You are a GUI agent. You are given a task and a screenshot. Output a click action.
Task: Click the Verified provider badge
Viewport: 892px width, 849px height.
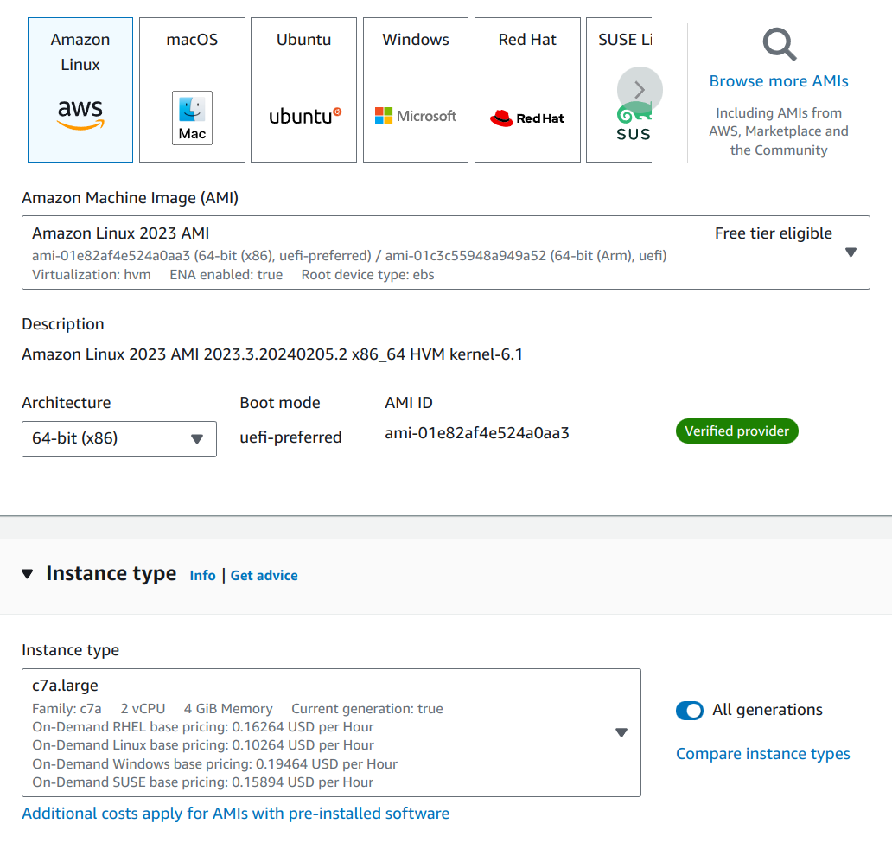pos(736,431)
